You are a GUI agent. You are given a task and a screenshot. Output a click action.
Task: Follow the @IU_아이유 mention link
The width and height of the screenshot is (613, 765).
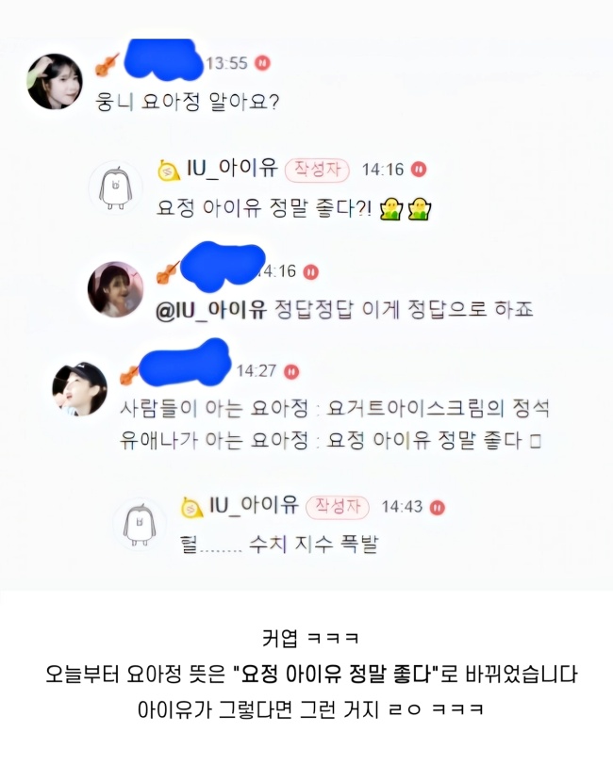click(211, 310)
